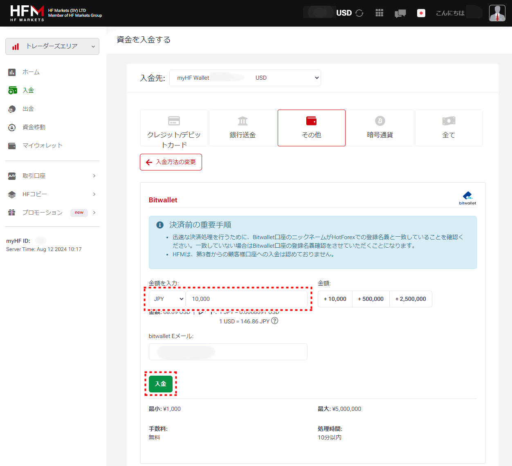Open the 入金先 myHF Wallet dropdown
This screenshot has height=466, width=512.
pos(245,78)
